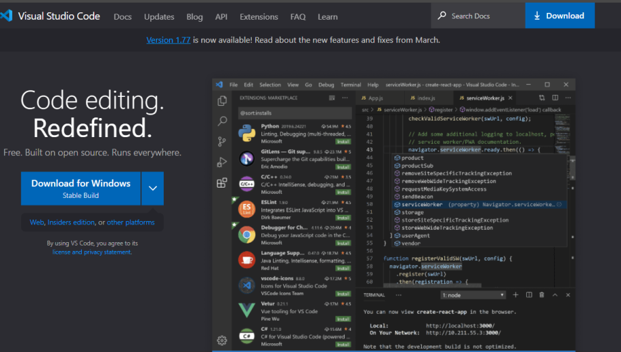This screenshot has width=621, height=352.
Task: Click the ESLint extension icon
Action: tap(247, 209)
